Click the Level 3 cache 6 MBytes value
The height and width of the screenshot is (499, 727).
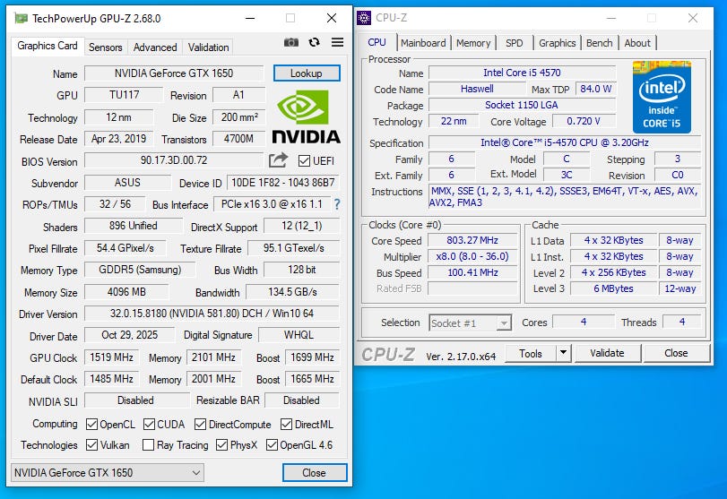pyautogui.click(x=613, y=288)
